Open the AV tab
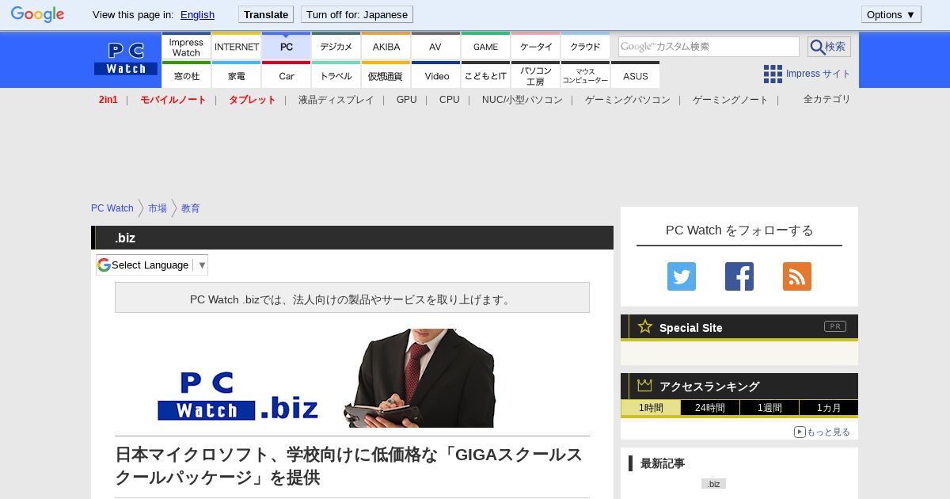This screenshot has width=950, height=499. (x=436, y=47)
